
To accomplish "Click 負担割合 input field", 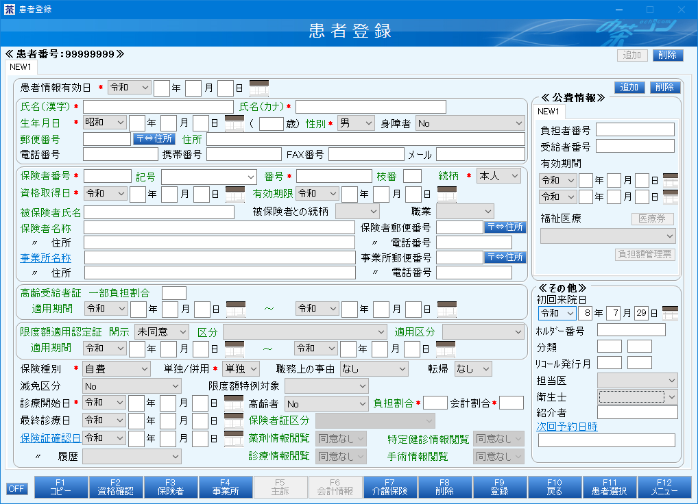I will point(435,403).
